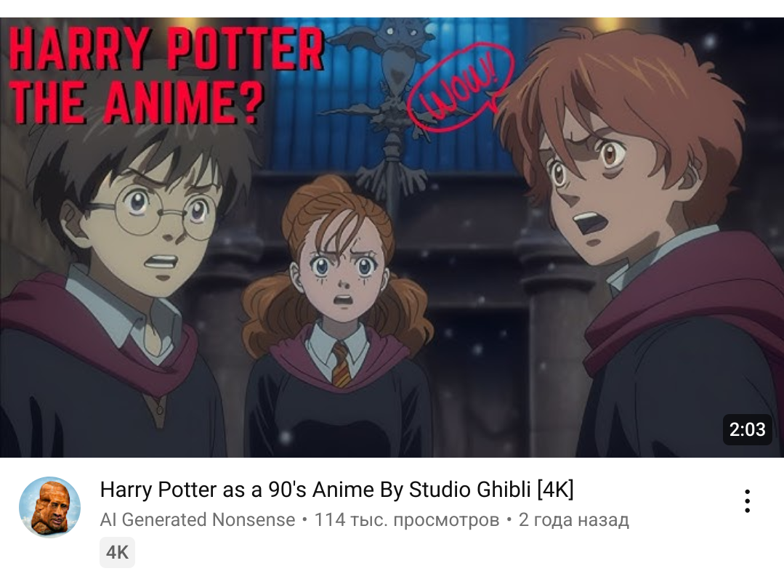Open the three-dot video options menu
784x579 pixels.
[x=747, y=501]
